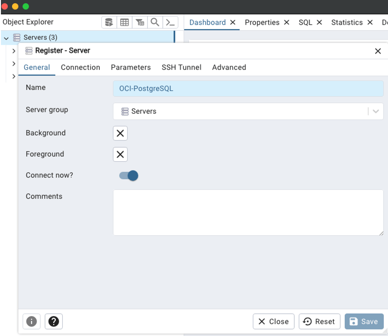The image size is (388, 336).
Task: Save the server registration
Action: (364, 321)
